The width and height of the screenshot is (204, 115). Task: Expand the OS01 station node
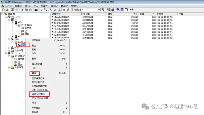click(9, 48)
